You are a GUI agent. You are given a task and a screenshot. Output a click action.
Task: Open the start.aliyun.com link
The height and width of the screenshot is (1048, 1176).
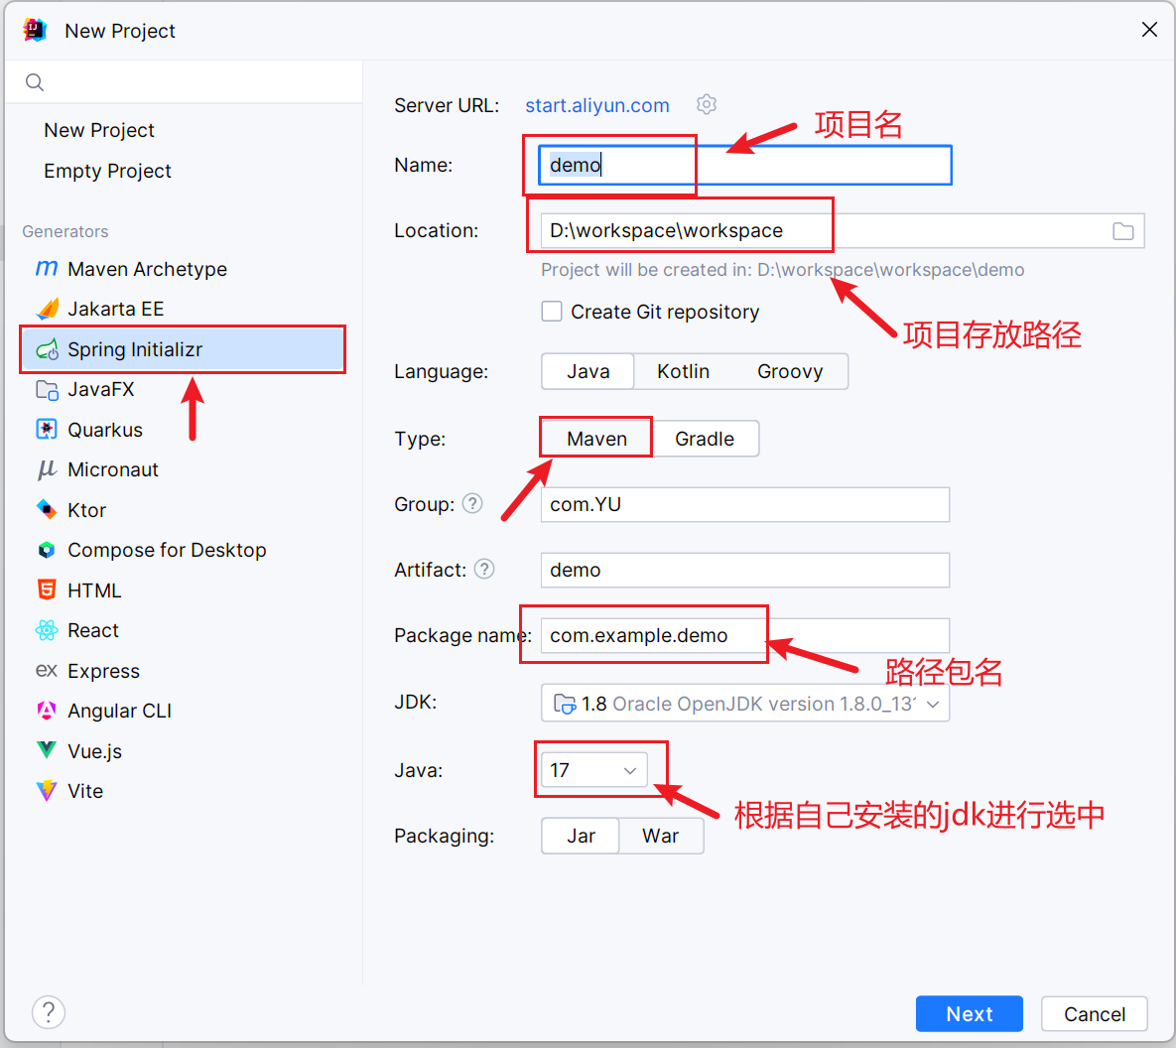(x=596, y=105)
